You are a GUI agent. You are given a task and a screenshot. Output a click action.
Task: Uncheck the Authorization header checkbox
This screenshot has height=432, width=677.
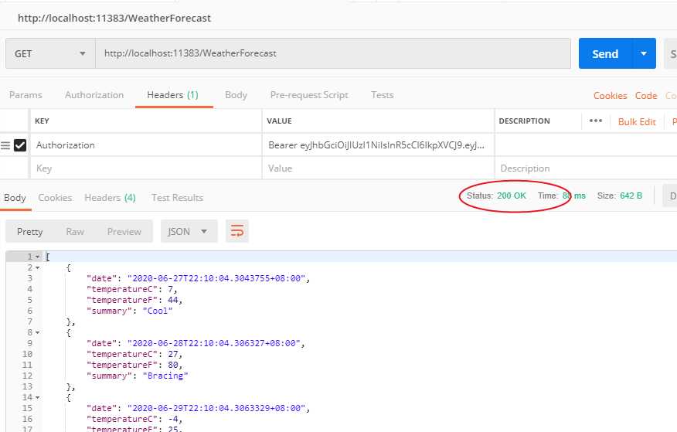(x=20, y=145)
